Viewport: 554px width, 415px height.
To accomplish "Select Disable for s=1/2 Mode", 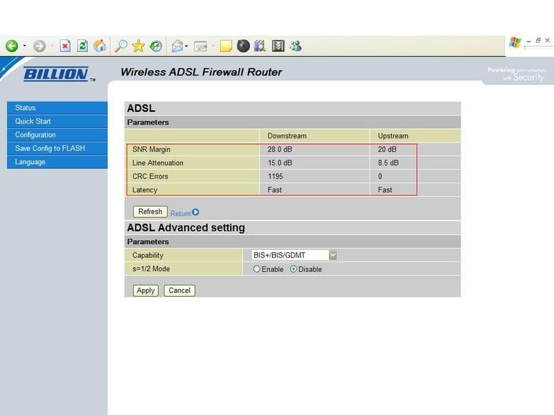I will 294,269.
